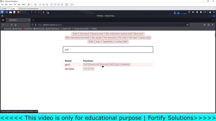Open the Firefox extensions icon
The height and width of the screenshot is (121, 216).
tap(209, 25)
